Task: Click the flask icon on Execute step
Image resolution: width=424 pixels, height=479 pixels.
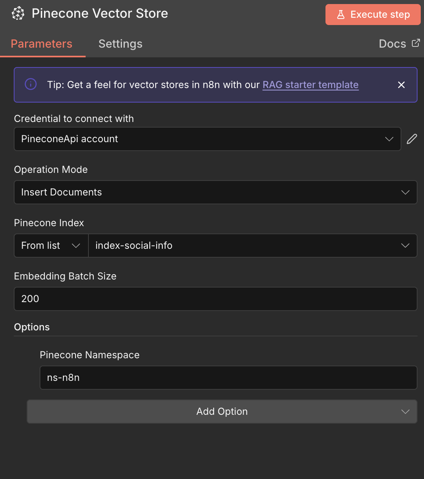Action: 341,14
